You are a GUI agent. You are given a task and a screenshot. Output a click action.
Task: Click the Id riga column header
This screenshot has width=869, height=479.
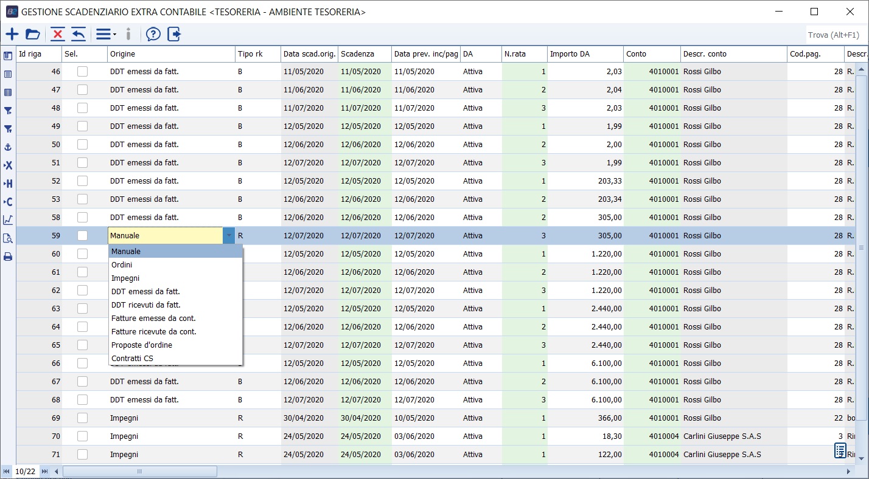[x=39, y=54]
